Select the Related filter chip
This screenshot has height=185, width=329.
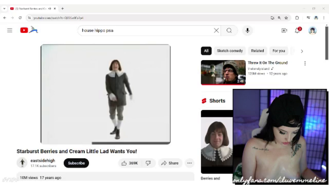(258, 51)
